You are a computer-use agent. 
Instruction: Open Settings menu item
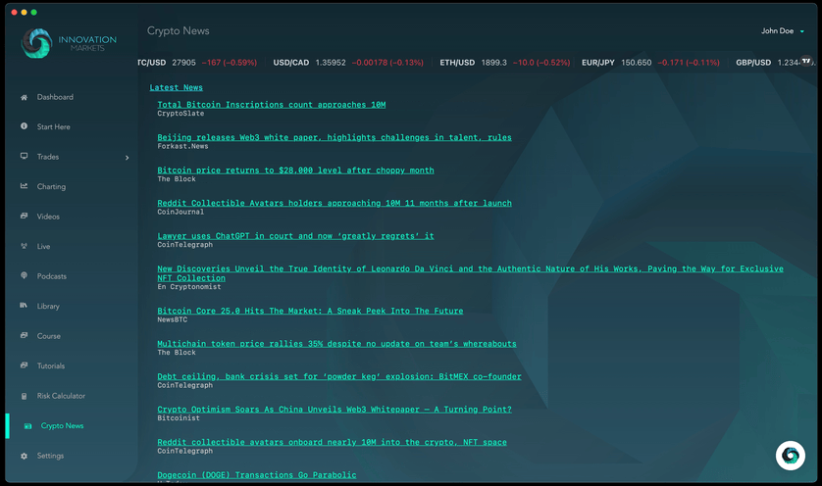coord(50,456)
